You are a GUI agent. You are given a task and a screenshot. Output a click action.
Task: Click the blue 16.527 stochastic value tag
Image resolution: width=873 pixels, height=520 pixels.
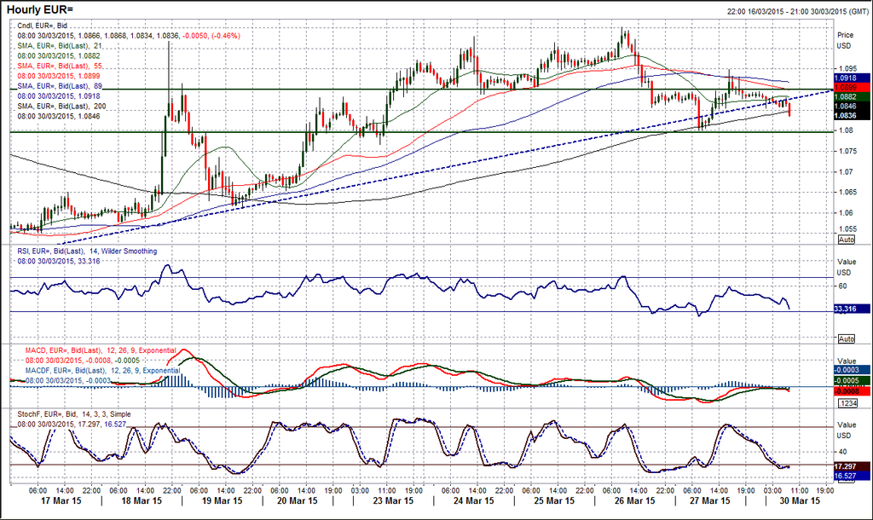(852, 476)
